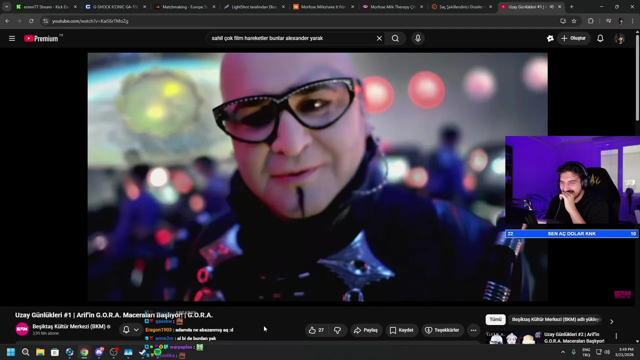Screen dimensions: 640x360
Task: Switch to Morfose Milk Therapy tab
Action: (392, 7)
